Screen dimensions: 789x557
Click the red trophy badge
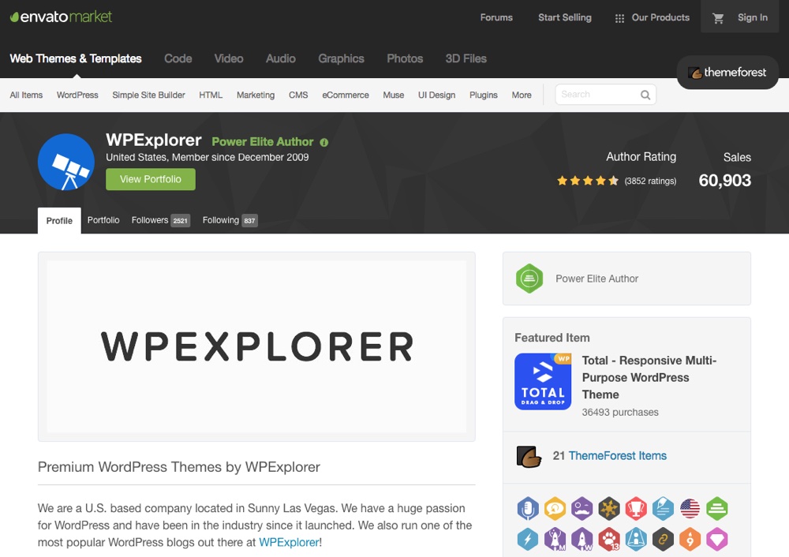click(x=636, y=508)
